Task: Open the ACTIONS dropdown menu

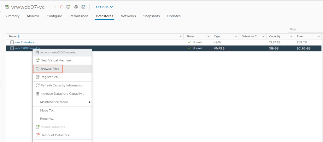Action: pyautogui.click(x=104, y=7)
